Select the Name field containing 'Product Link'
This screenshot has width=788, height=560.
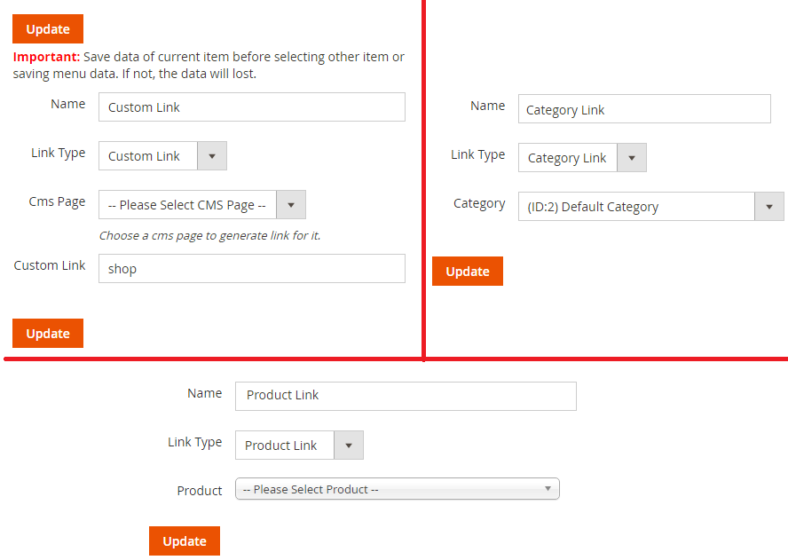pyautogui.click(x=405, y=396)
